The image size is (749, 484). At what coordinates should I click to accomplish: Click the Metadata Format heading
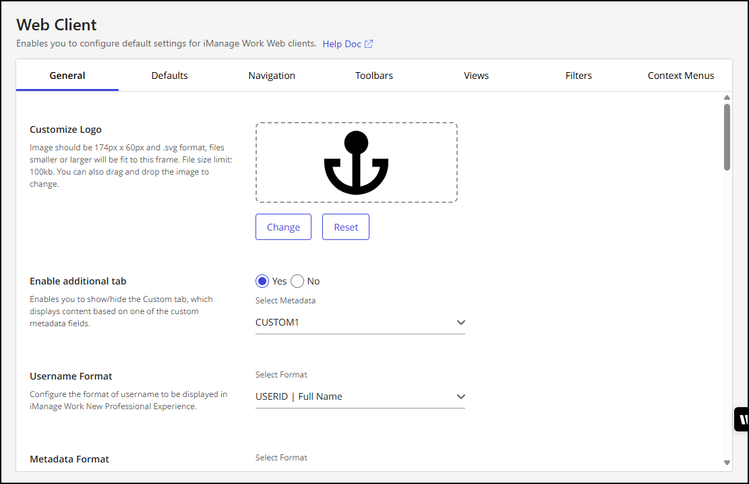(69, 459)
